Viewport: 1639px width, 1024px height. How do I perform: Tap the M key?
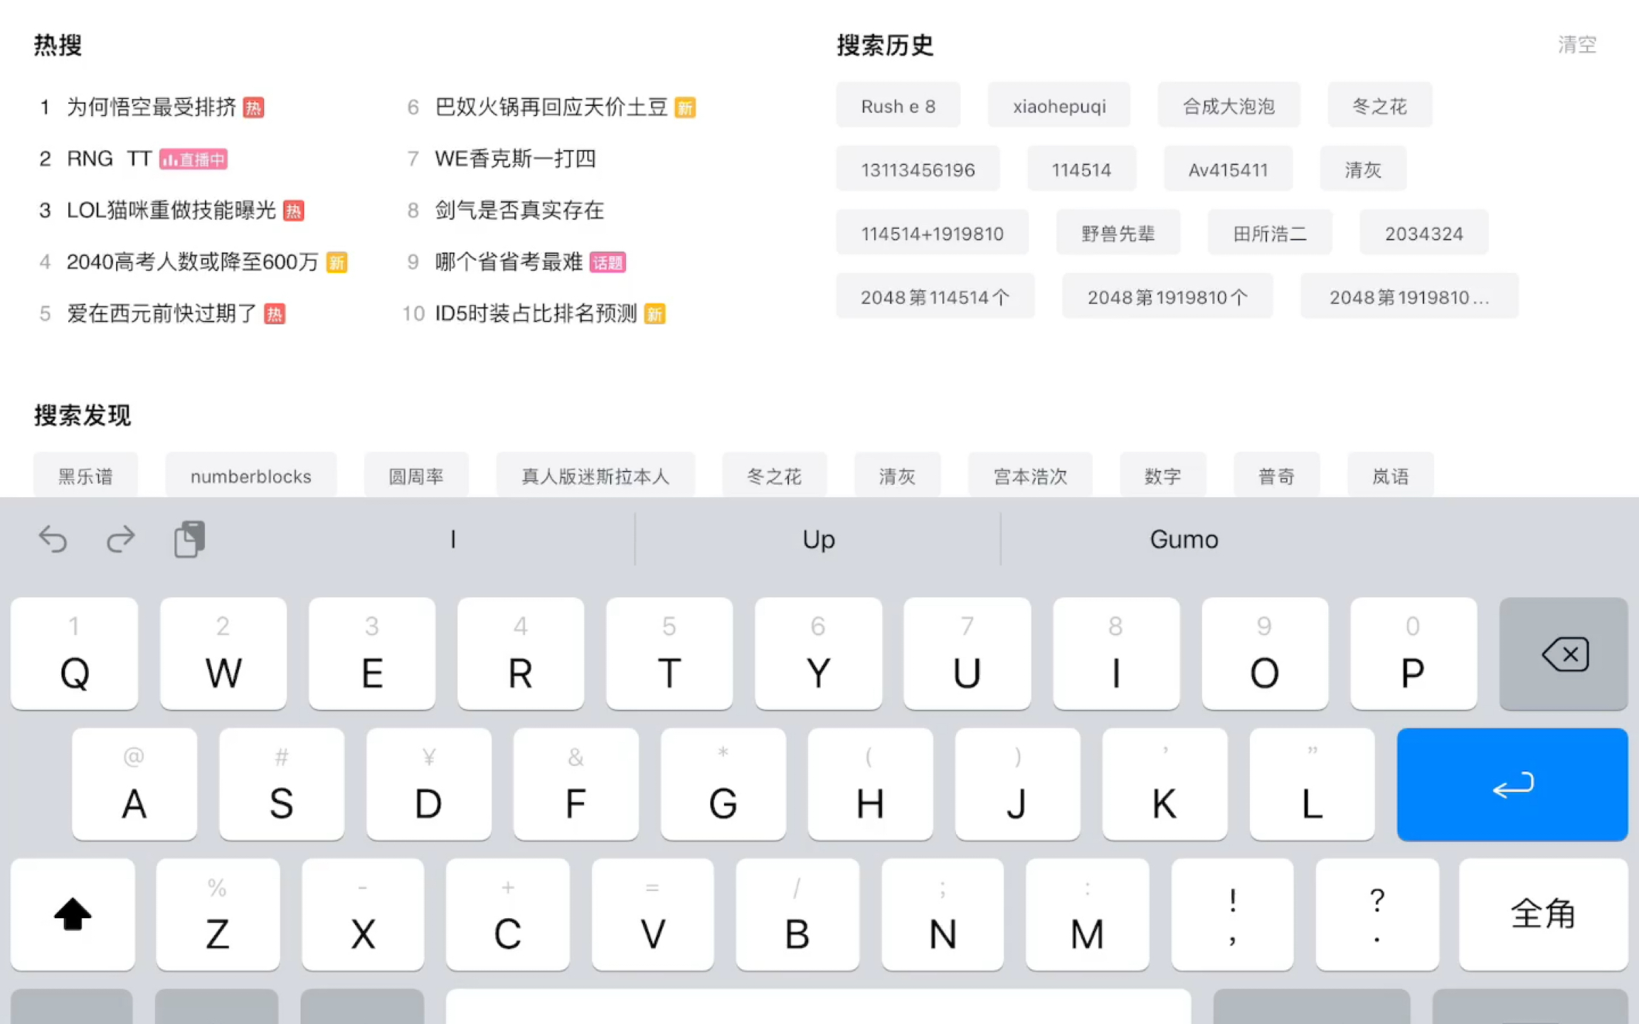click(1087, 914)
